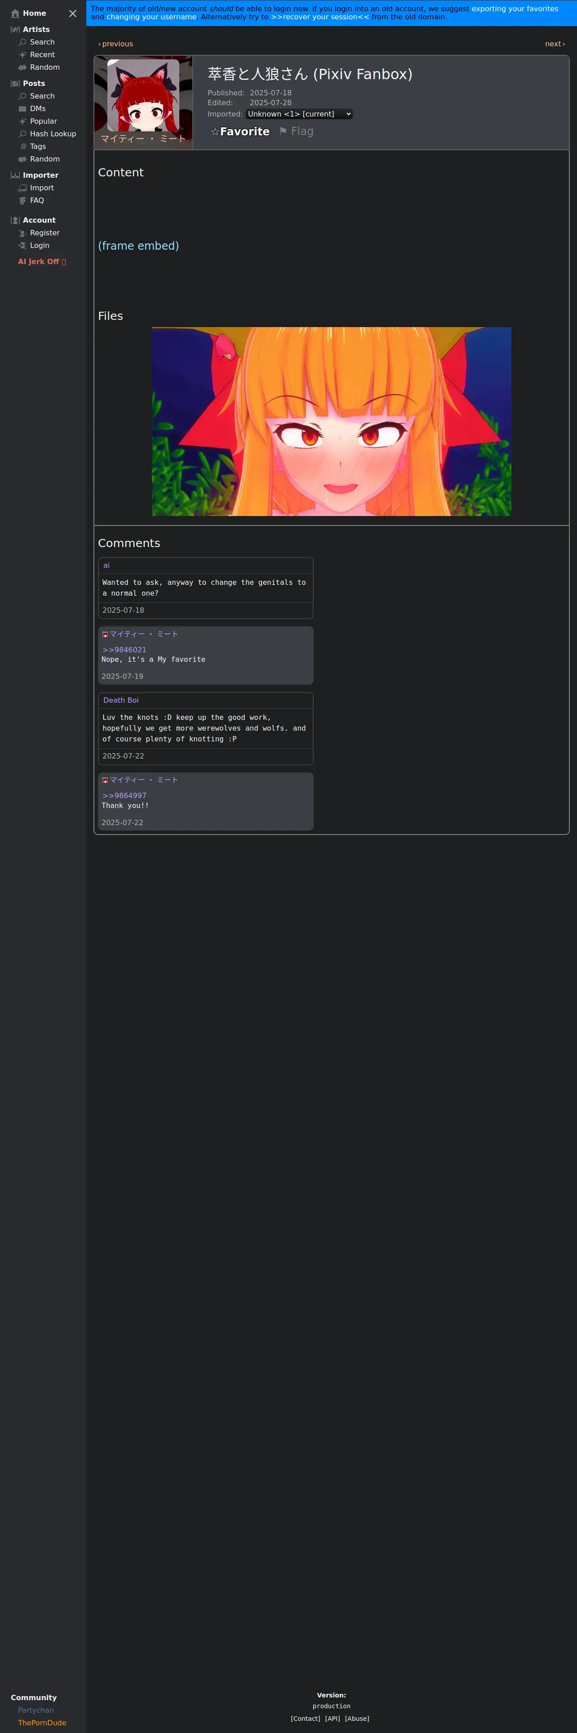577x1733 pixels.
Task: Open commenter Death Boi profile
Action: pos(121,700)
